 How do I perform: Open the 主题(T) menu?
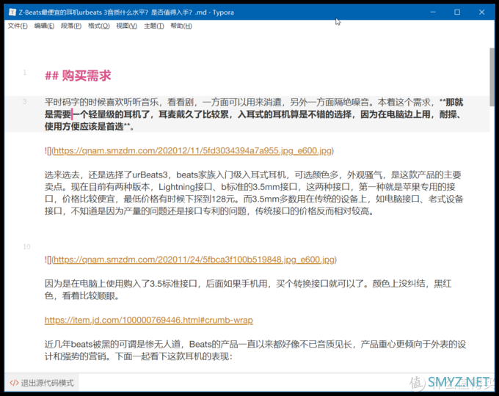tap(153, 26)
